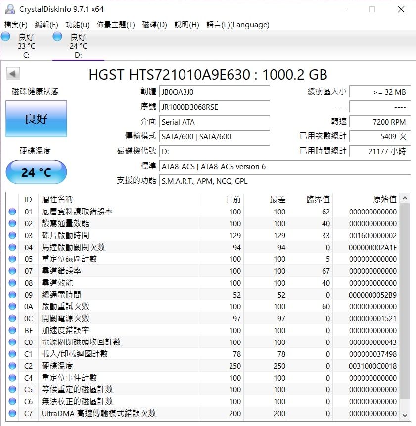Screen dimensions: 416x426
Task: Open the 磁碟(D) menu
Action: 155,25
